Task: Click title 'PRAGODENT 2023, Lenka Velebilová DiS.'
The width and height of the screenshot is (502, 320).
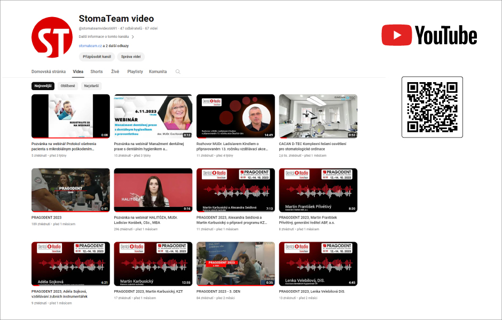Action: [312, 292]
